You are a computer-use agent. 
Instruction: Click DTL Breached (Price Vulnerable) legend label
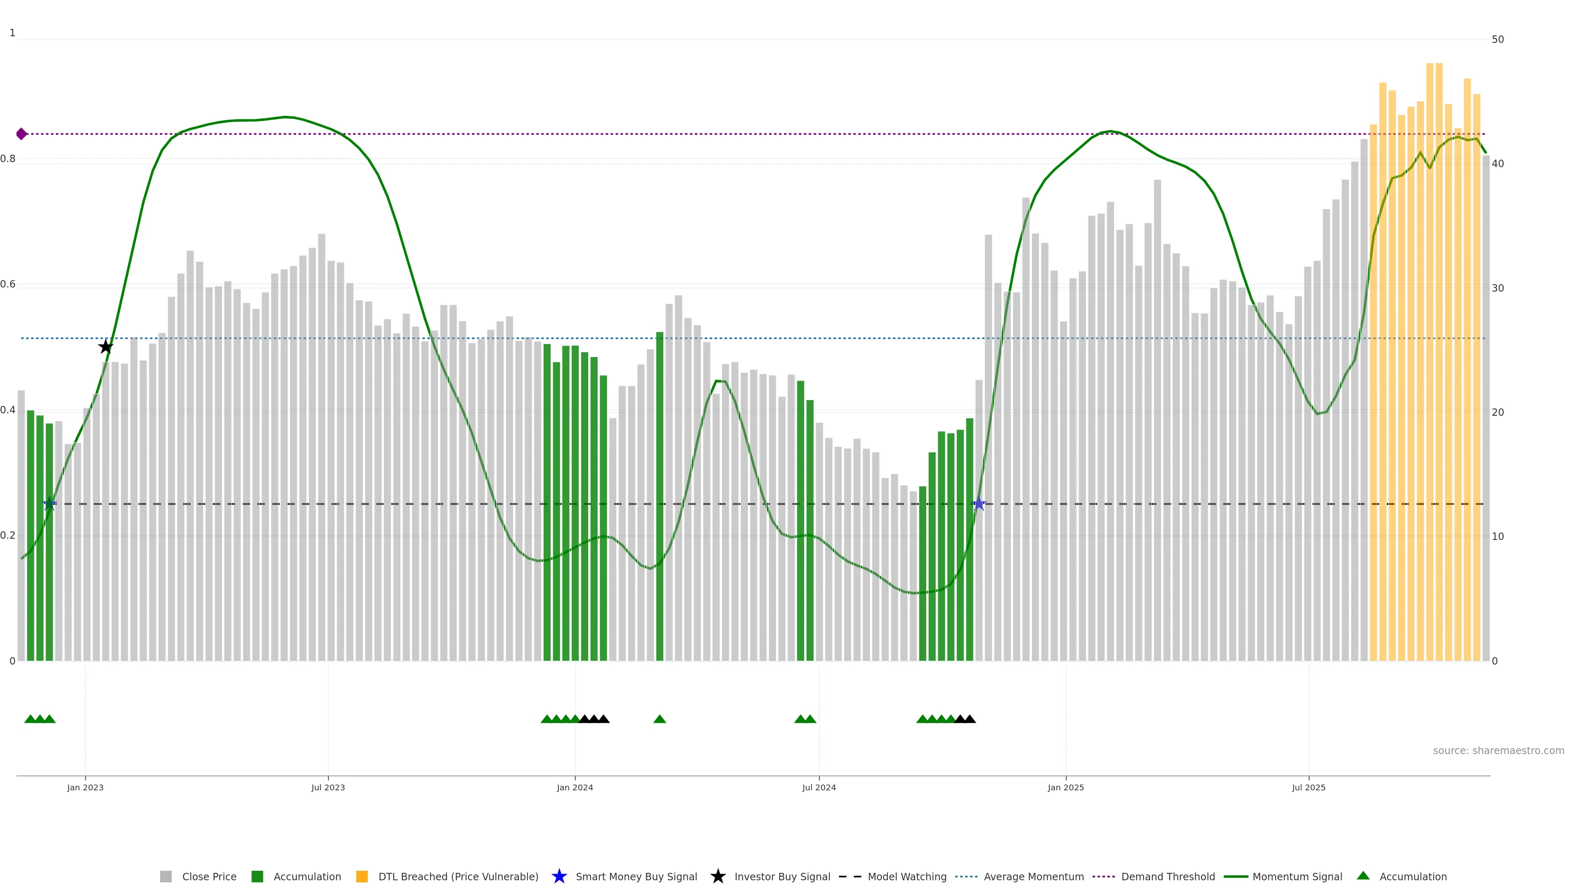tap(458, 876)
